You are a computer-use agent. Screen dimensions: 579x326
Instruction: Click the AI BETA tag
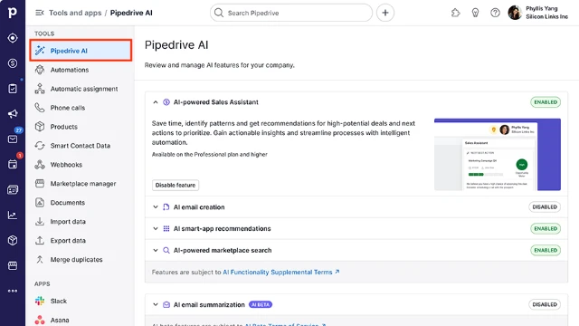[x=261, y=304]
